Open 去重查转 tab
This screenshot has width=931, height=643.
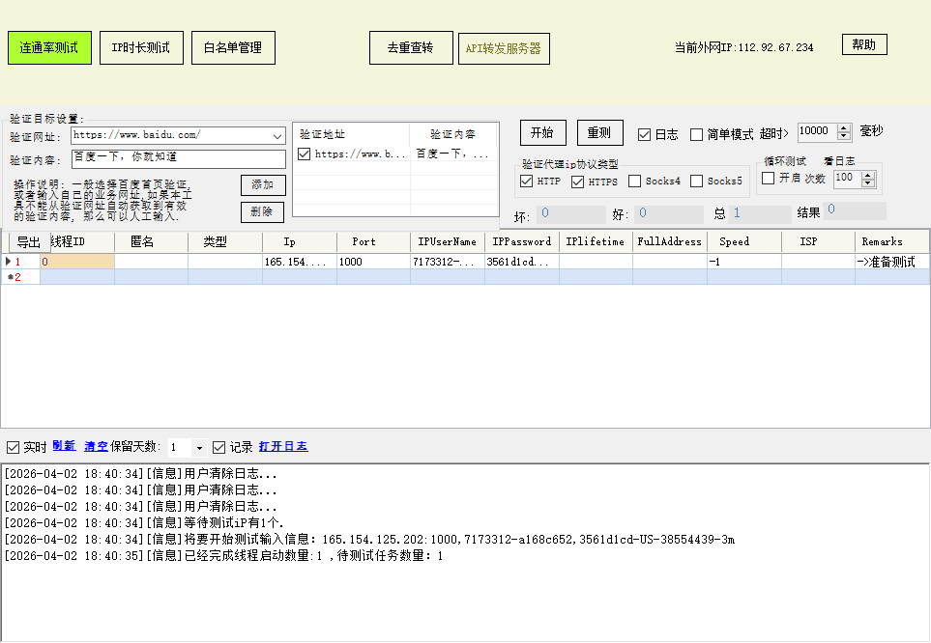click(411, 47)
